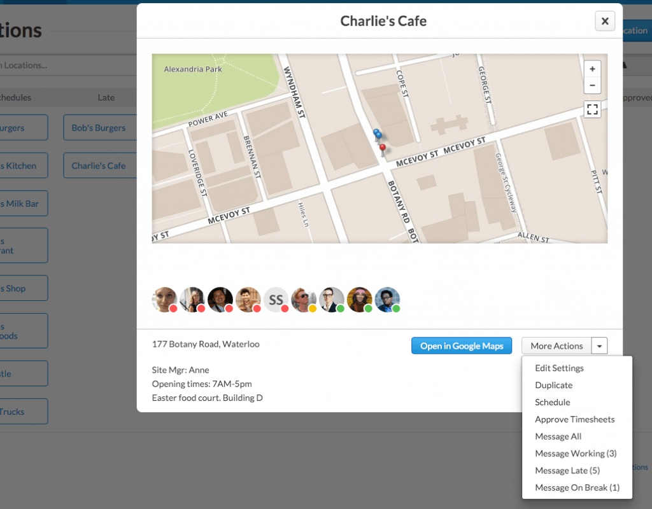Select the Schedule menu option
This screenshot has height=509, width=652.
[x=552, y=403]
